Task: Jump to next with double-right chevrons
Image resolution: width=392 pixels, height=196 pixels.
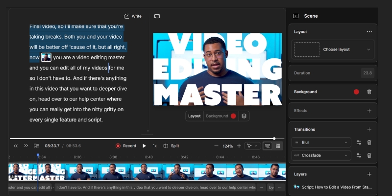Action: coord(26,146)
